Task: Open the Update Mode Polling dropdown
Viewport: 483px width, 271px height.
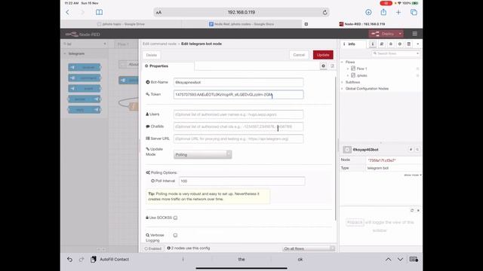Action: point(203,154)
